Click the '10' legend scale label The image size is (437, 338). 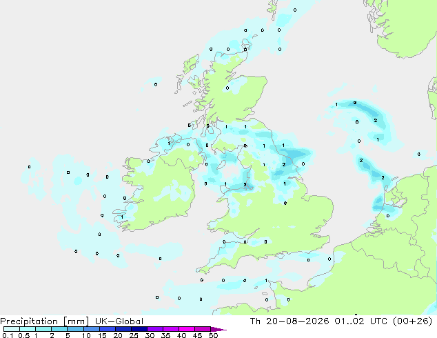86,335
